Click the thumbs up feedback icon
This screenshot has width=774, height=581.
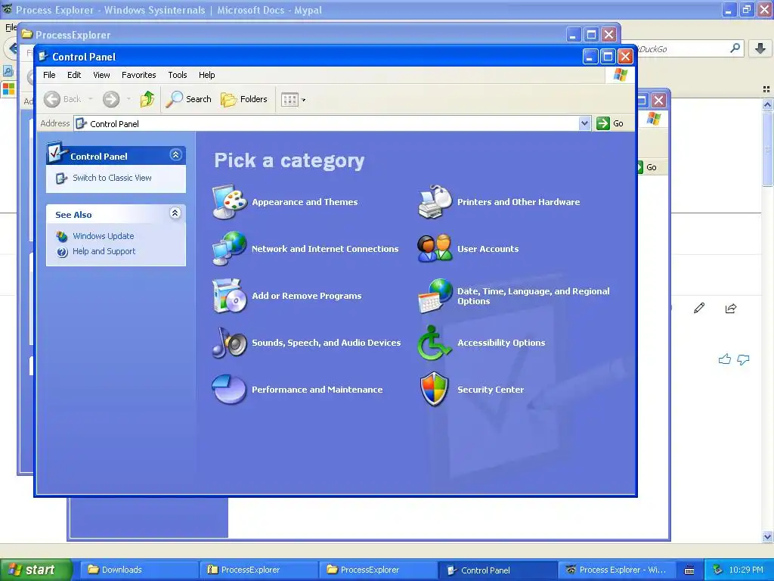coord(724,359)
